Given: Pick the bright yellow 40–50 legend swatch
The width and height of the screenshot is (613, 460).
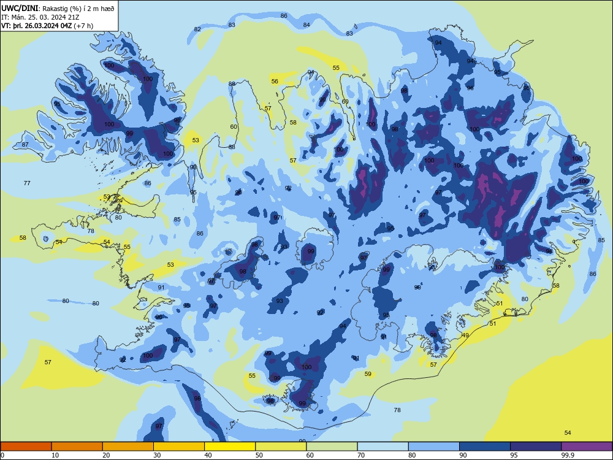Looking at the screenshot, I should 230,447.
